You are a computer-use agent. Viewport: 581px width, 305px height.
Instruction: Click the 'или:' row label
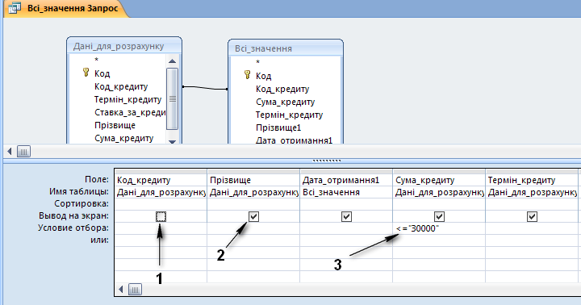(x=100, y=240)
